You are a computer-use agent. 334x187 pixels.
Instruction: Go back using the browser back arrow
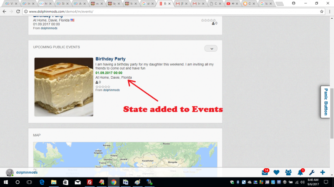[5, 12]
